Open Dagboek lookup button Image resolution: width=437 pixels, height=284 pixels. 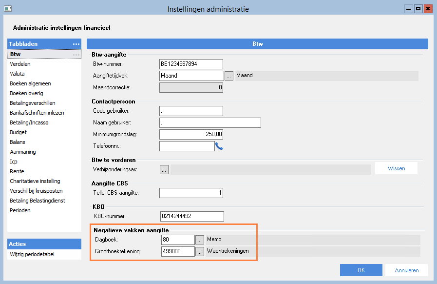[200, 240]
